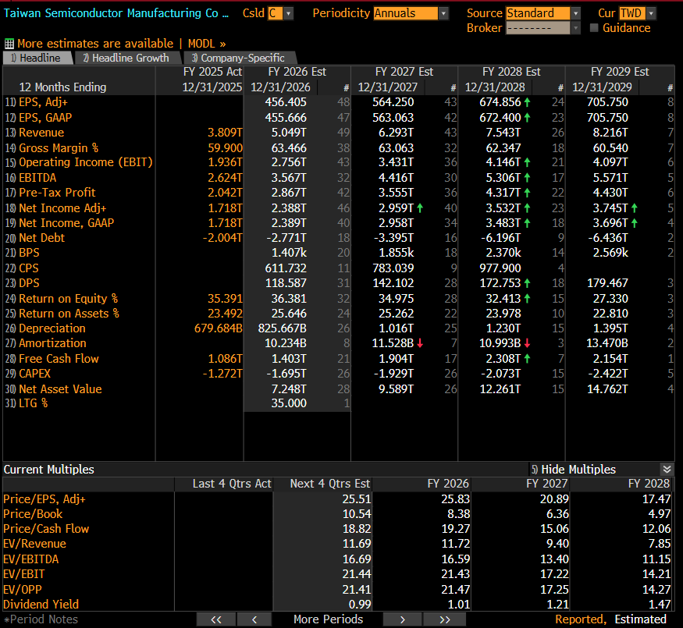
Task: Select the Depreciation row label
Action: click(52, 328)
